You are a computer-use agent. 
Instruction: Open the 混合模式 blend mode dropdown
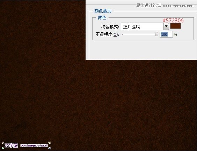tap(145, 26)
